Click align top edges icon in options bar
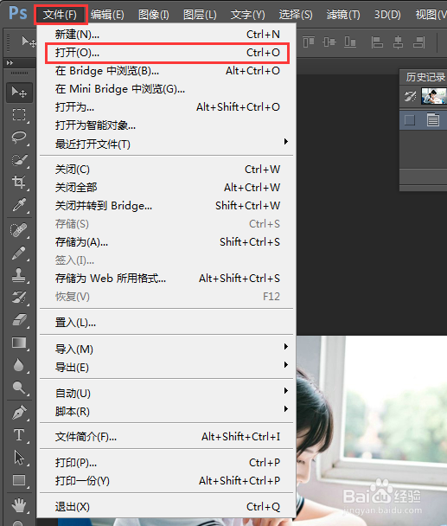 309,42
